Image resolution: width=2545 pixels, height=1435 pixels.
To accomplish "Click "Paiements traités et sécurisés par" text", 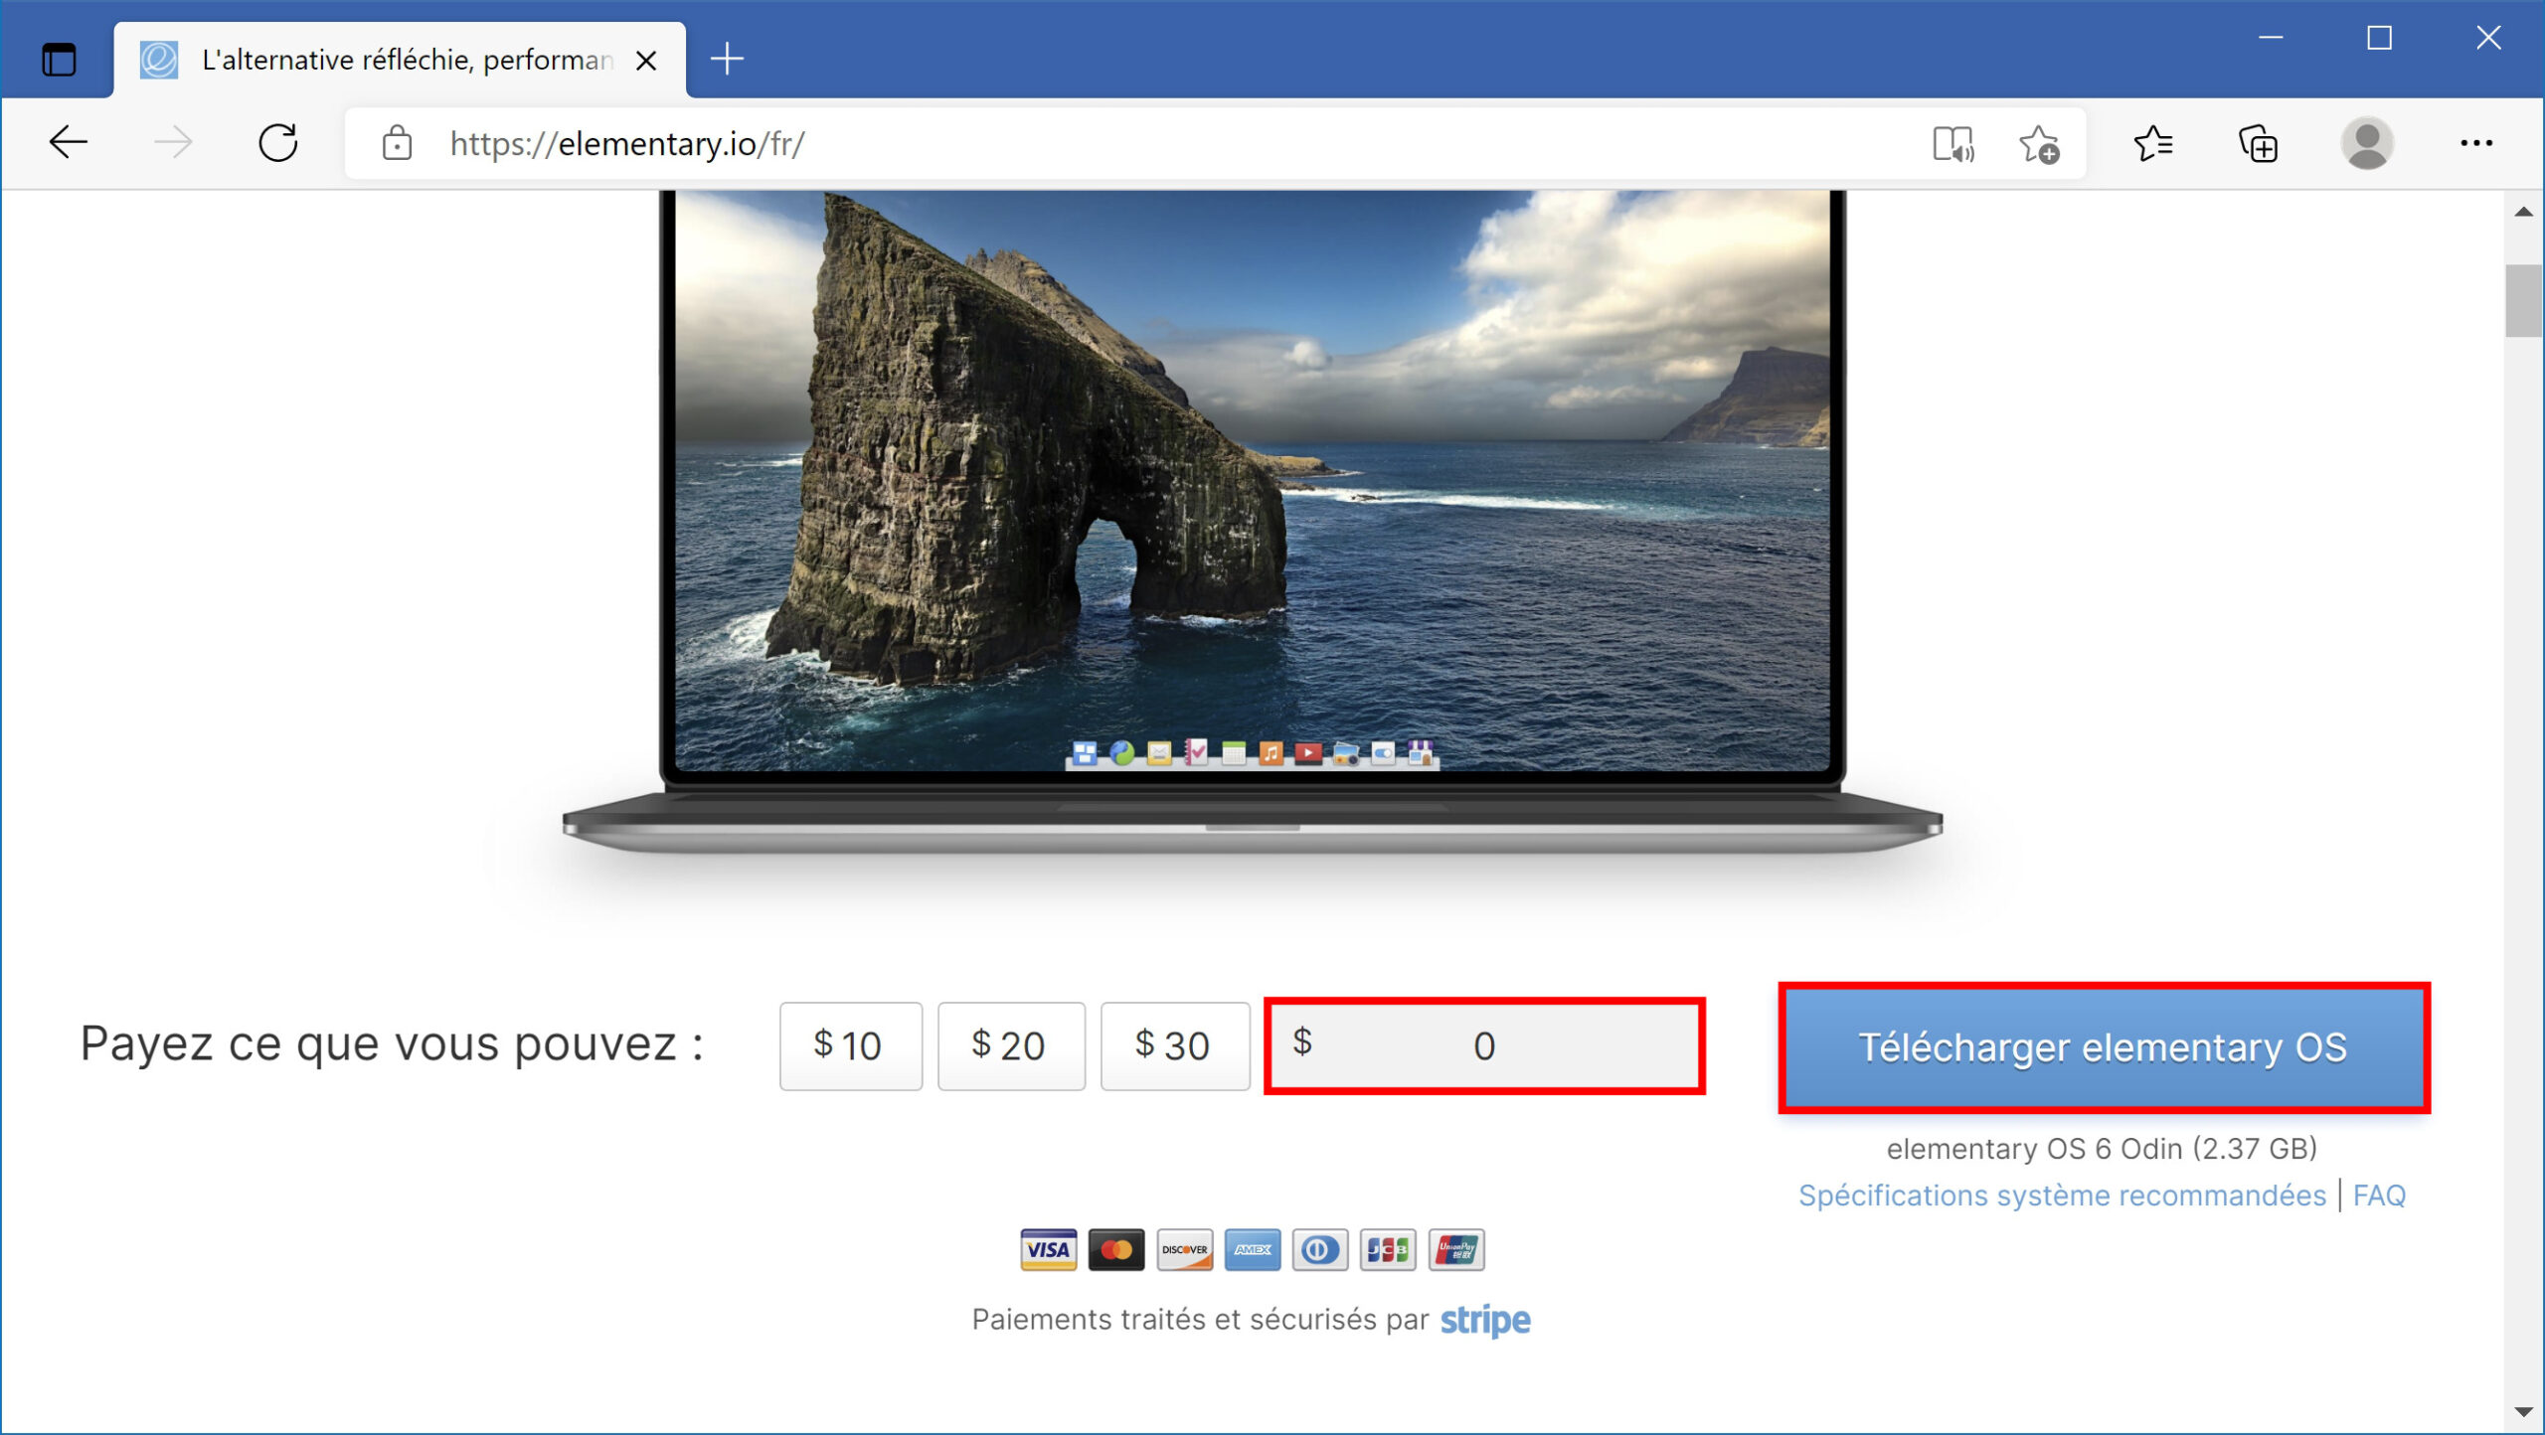I will (x=1200, y=1320).
